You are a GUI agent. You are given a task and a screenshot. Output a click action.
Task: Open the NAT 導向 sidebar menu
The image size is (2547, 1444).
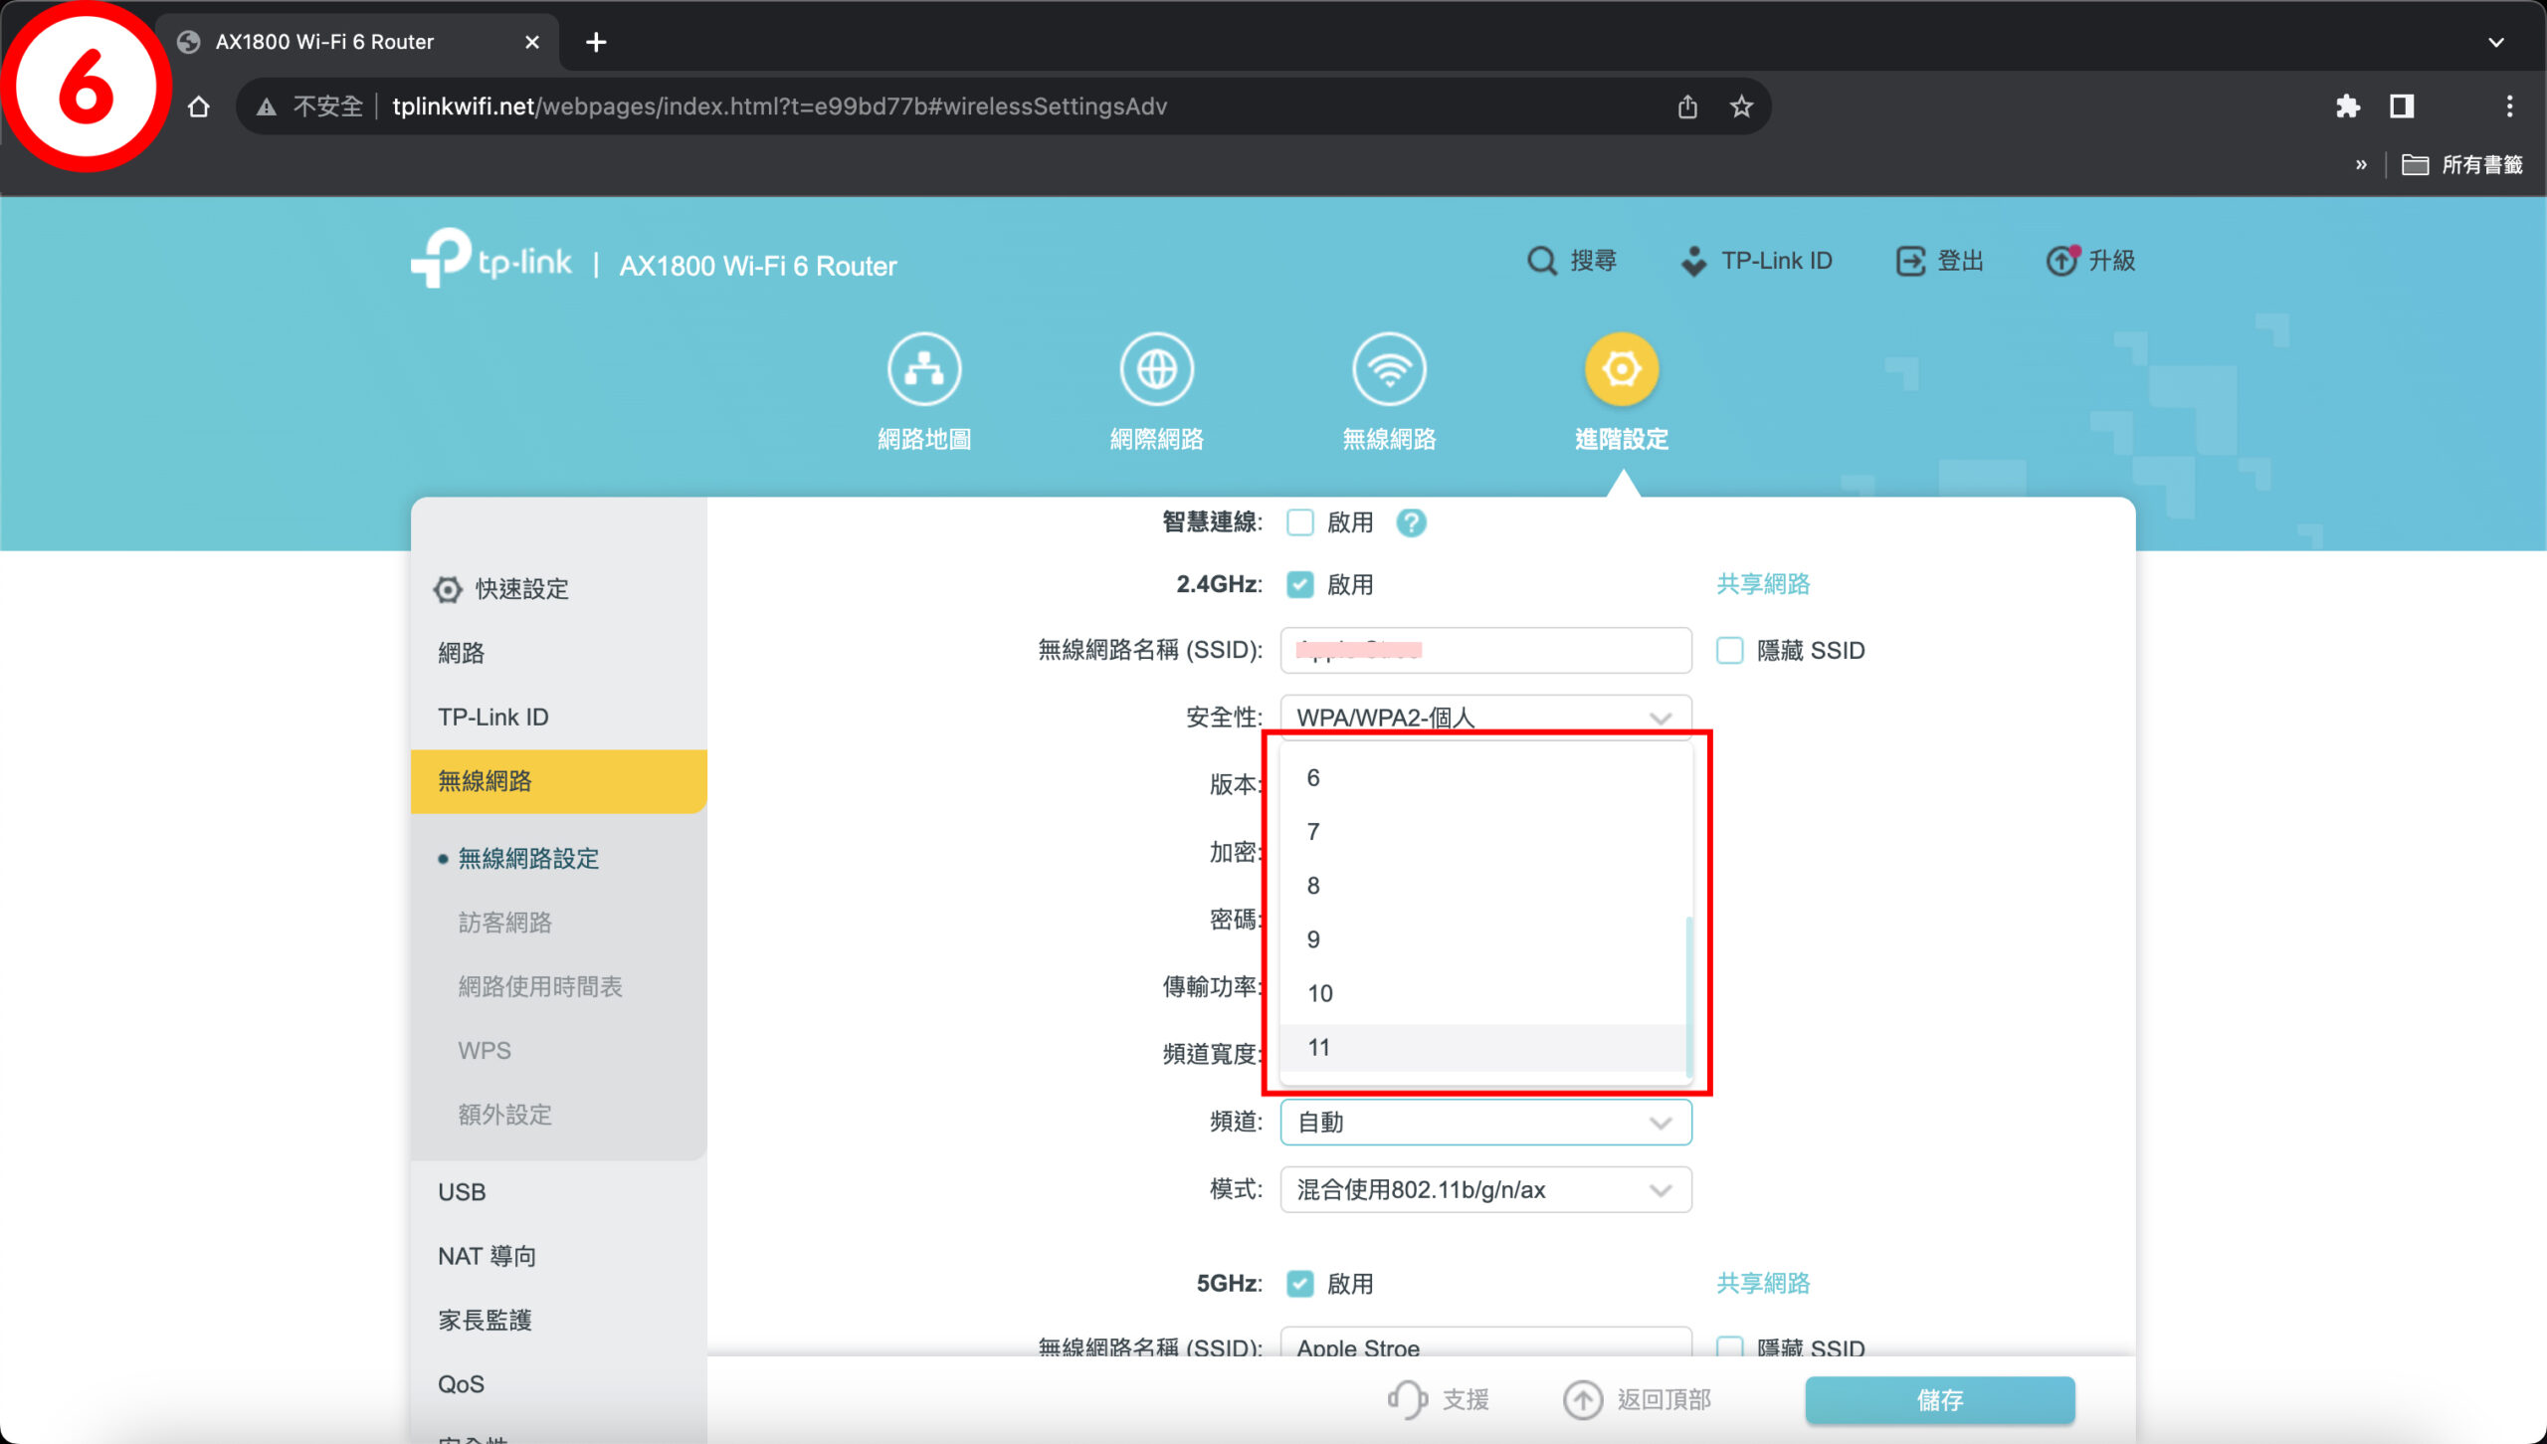(x=558, y=1256)
